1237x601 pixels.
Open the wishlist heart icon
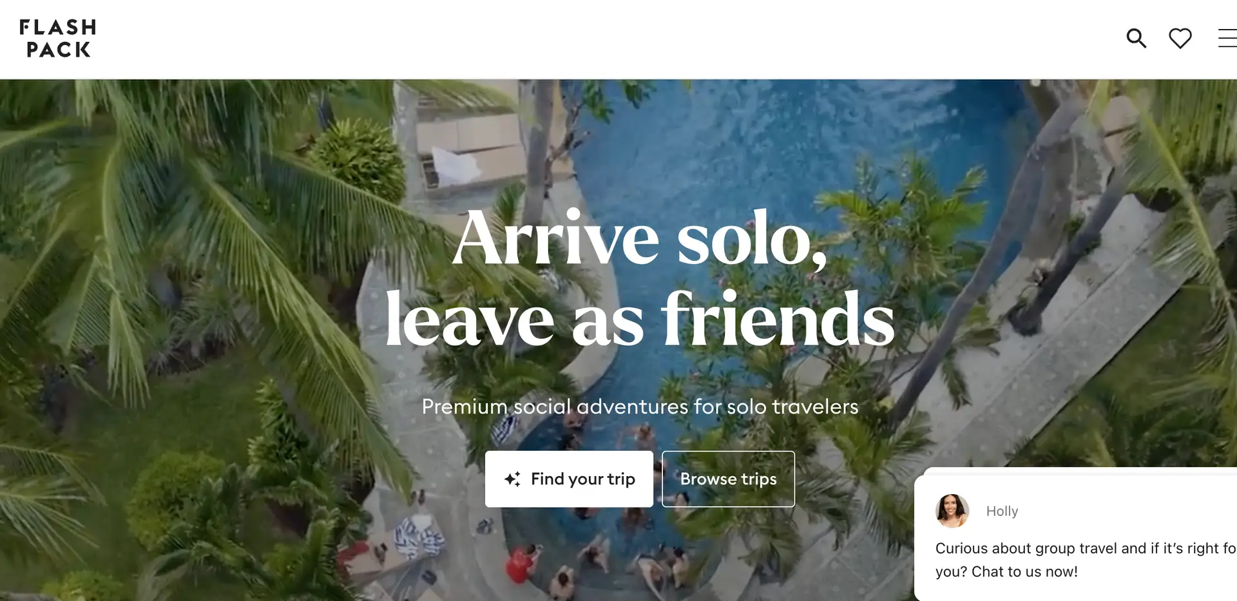[1180, 39]
